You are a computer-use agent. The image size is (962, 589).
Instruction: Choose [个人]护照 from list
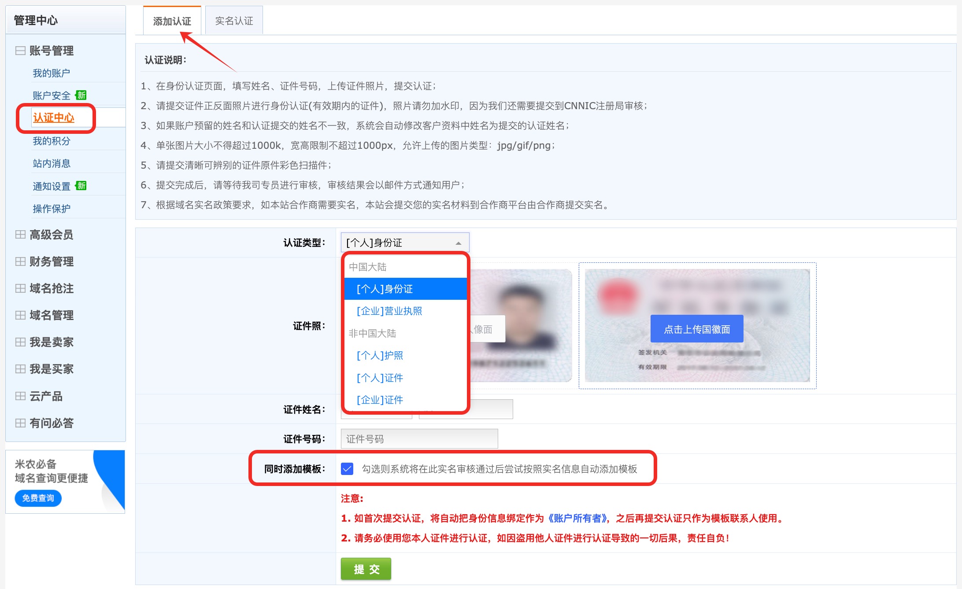pyautogui.click(x=380, y=356)
